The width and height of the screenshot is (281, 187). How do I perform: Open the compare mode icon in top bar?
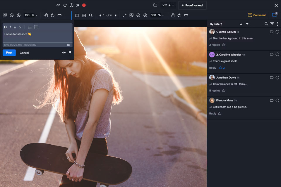click(71, 5)
